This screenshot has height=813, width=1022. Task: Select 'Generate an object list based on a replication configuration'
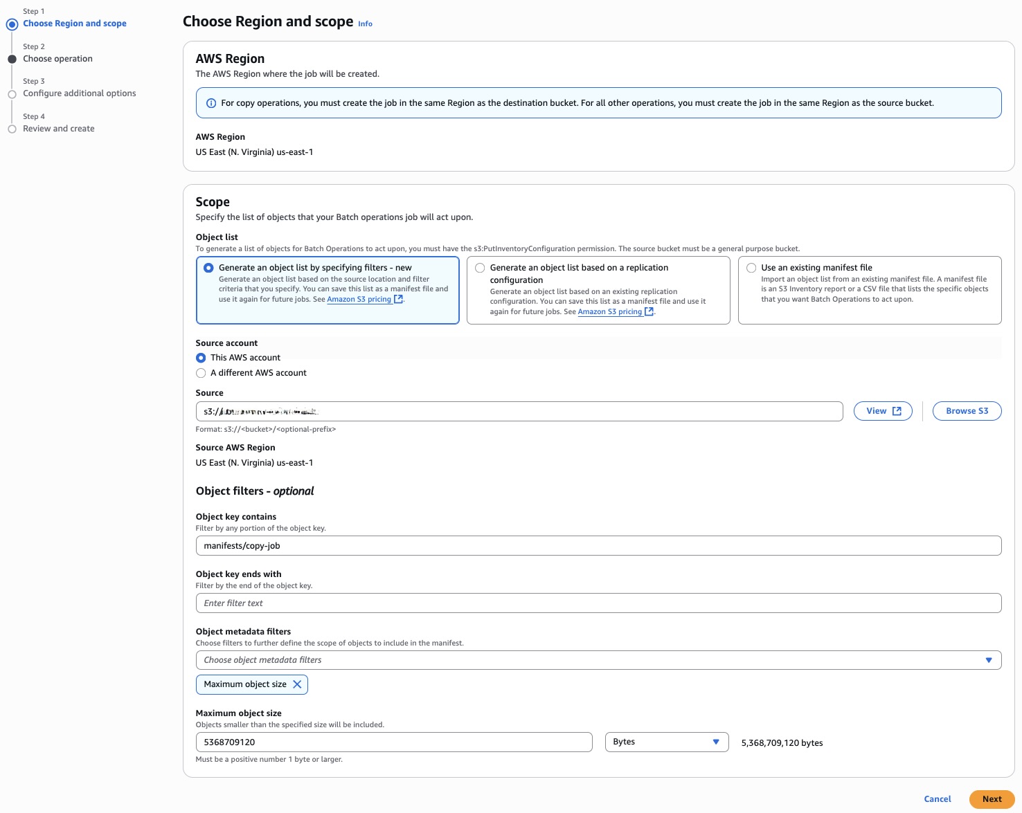[480, 268]
